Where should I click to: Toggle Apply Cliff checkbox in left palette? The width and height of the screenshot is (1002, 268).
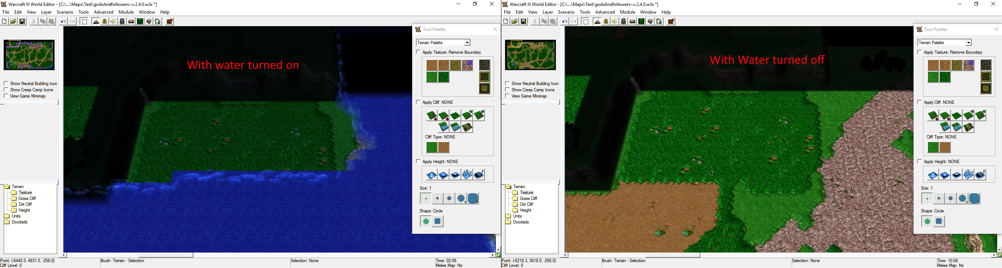418,102
